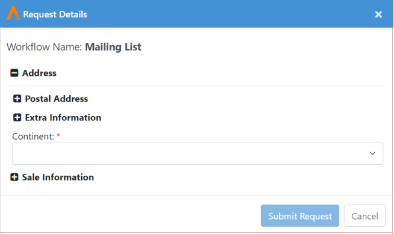Viewport: 394px width, 234px height.
Task: Click the Continent selection field
Action: click(197, 153)
